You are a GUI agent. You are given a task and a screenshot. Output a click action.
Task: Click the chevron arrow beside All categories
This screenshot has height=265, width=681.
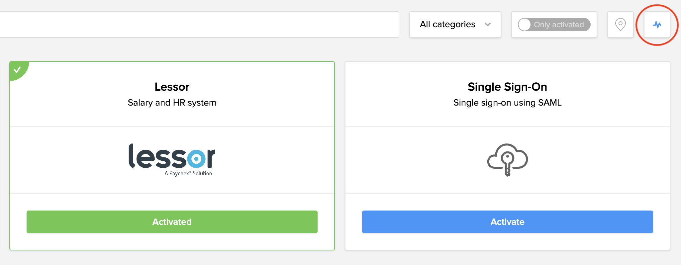point(488,25)
